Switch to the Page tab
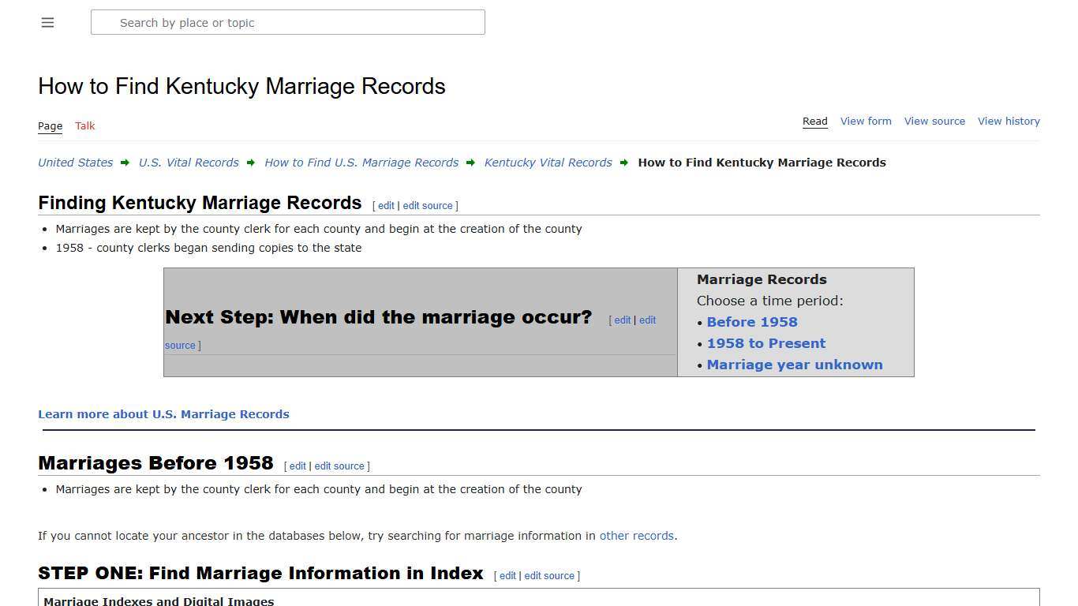This screenshot has width=1078, height=606. tap(50, 125)
